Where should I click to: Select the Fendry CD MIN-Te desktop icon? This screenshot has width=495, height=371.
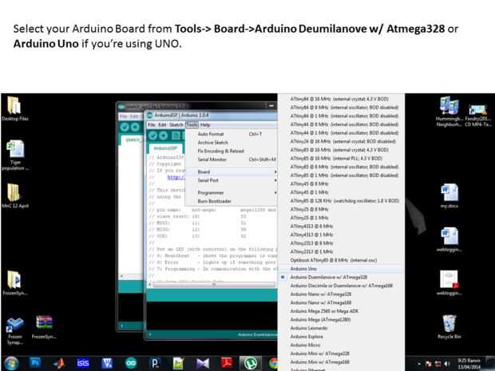(478, 115)
